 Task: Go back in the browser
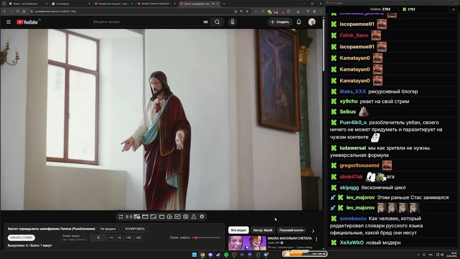4,11
